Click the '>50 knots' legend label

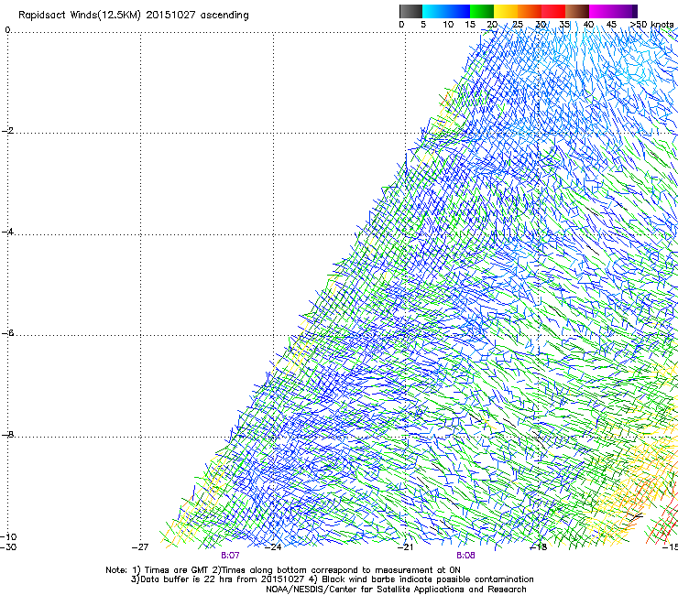[651, 25]
